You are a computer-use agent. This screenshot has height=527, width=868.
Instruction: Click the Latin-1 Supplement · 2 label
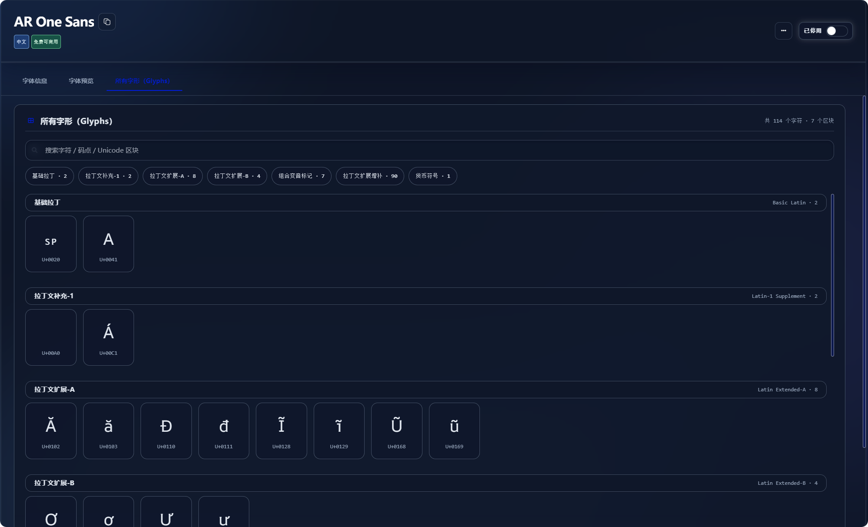pos(784,296)
